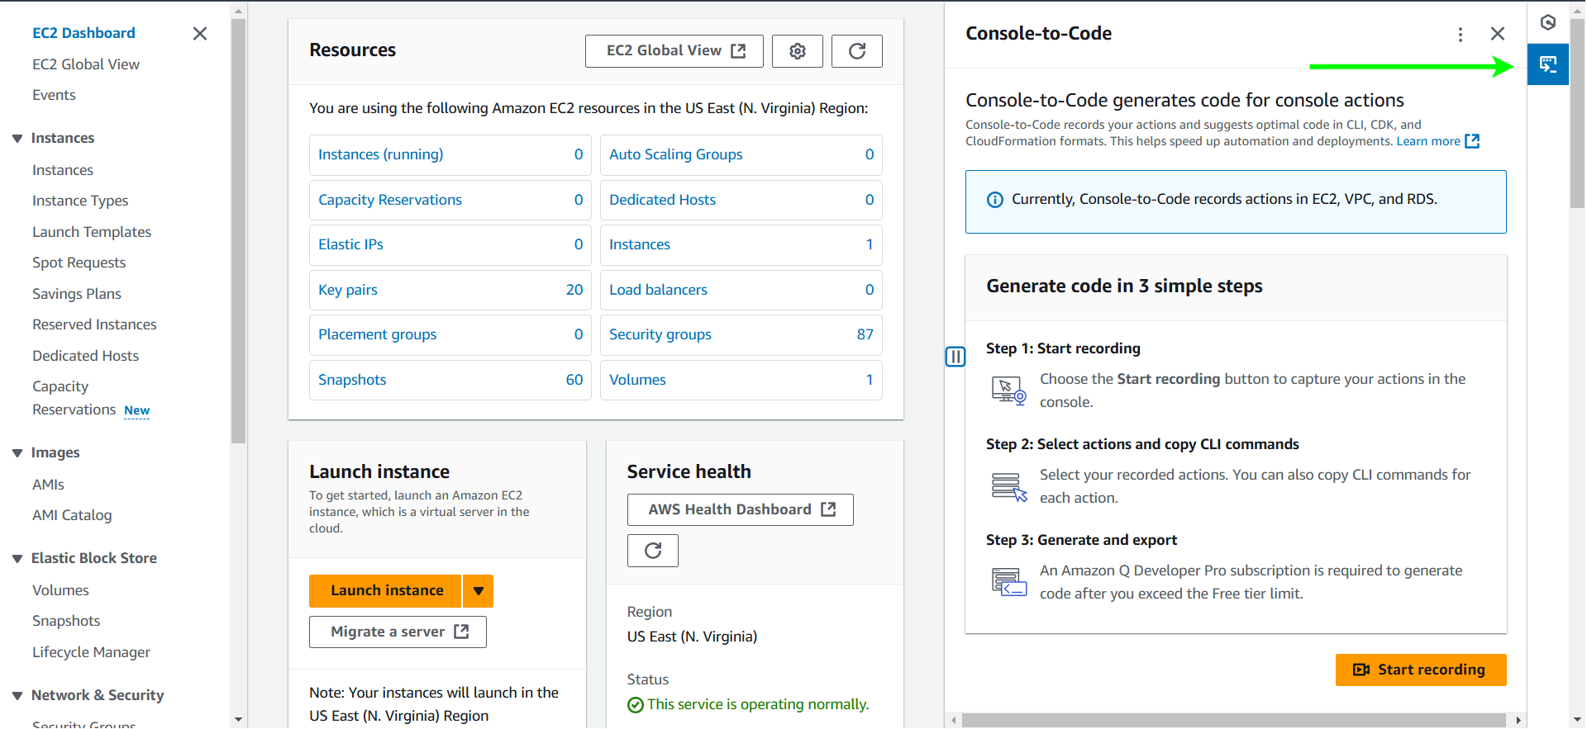
Task: Click hexagon icon at top of right rail
Action: click(x=1548, y=22)
